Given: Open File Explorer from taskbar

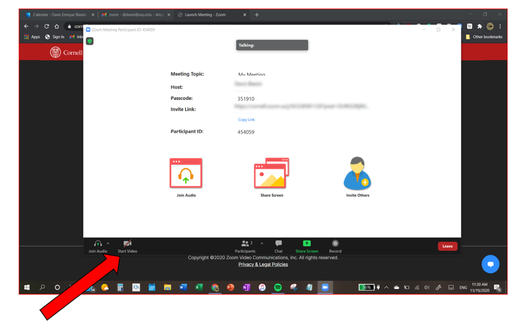Looking at the screenshot, I should point(167,287).
